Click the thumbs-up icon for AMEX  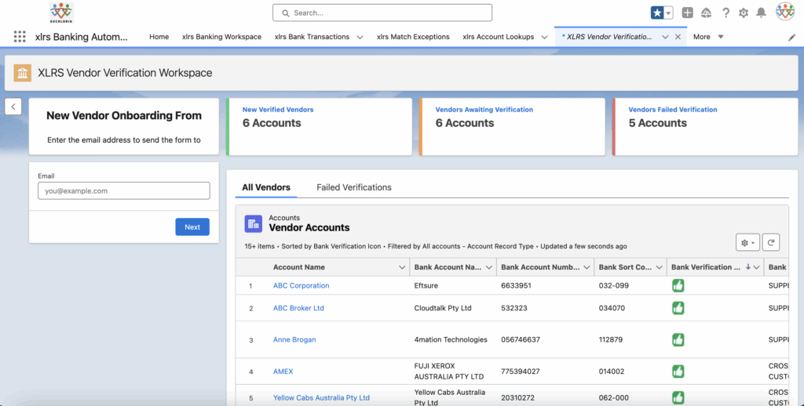pos(678,372)
